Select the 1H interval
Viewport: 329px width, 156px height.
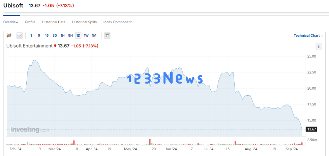point(62,35)
